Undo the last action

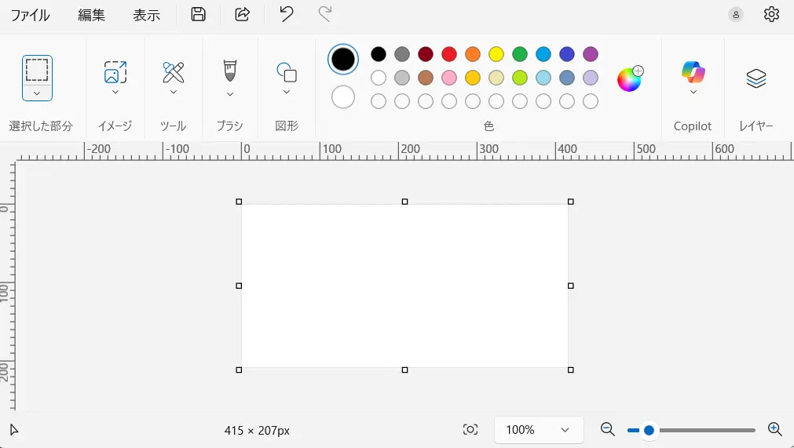(x=287, y=14)
